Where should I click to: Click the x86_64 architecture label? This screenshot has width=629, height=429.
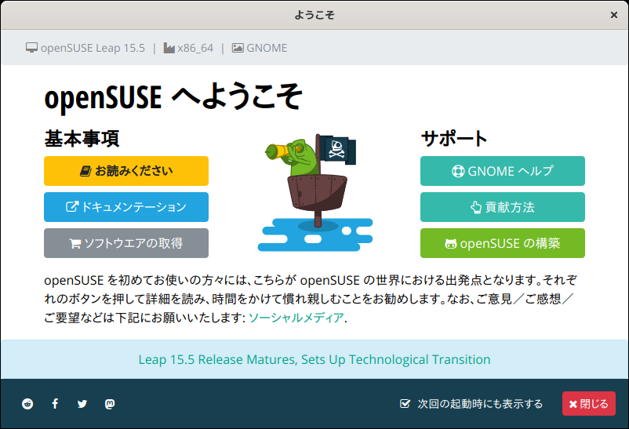[x=188, y=48]
